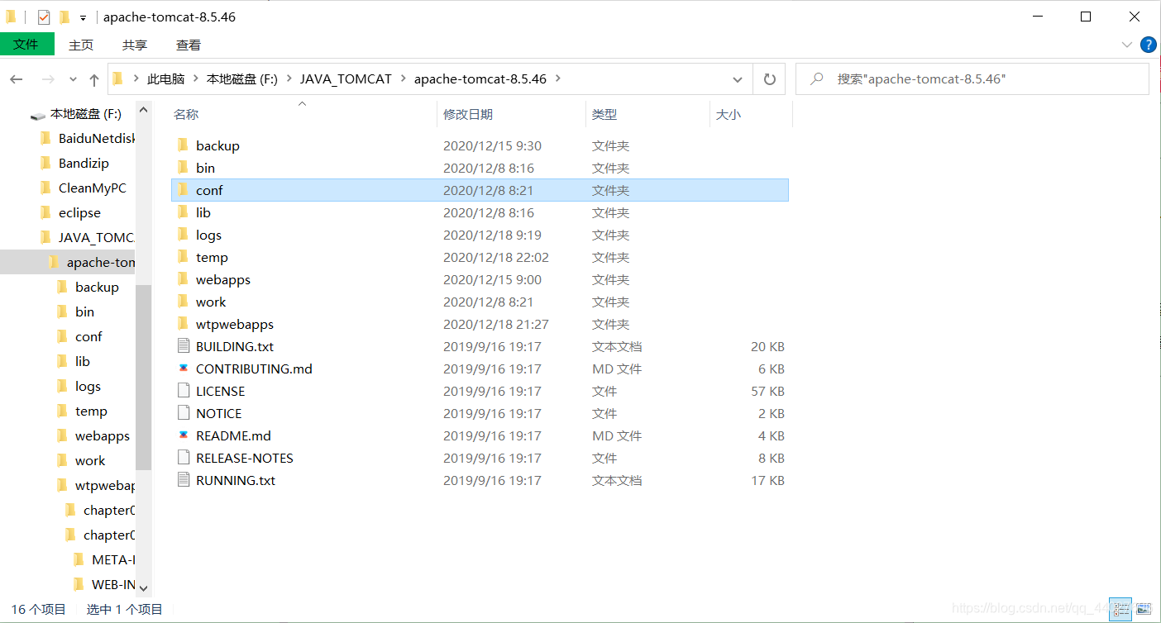Image resolution: width=1161 pixels, height=623 pixels.
Task: Click the BUILDING.txt text file icon
Action: (x=184, y=346)
